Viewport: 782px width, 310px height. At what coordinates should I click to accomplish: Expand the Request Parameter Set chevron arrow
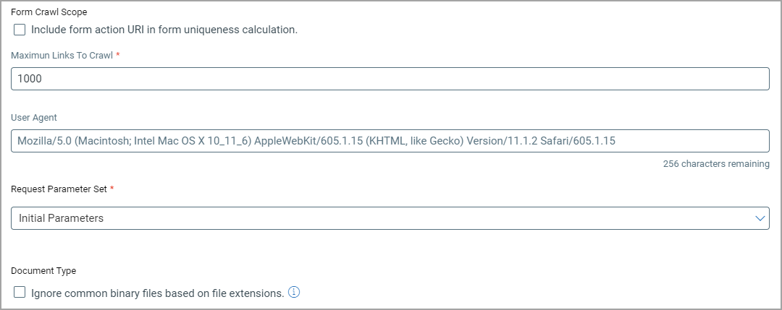760,218
